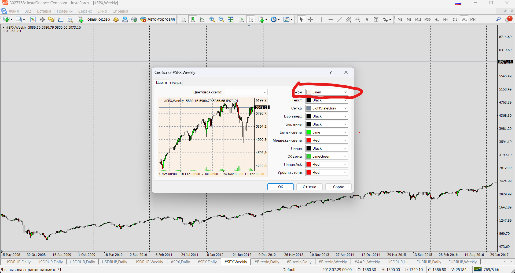Open the Графики menu
The width and height of the screenshot is (515, 273).
pyautogui.click(x=65, y=11)
